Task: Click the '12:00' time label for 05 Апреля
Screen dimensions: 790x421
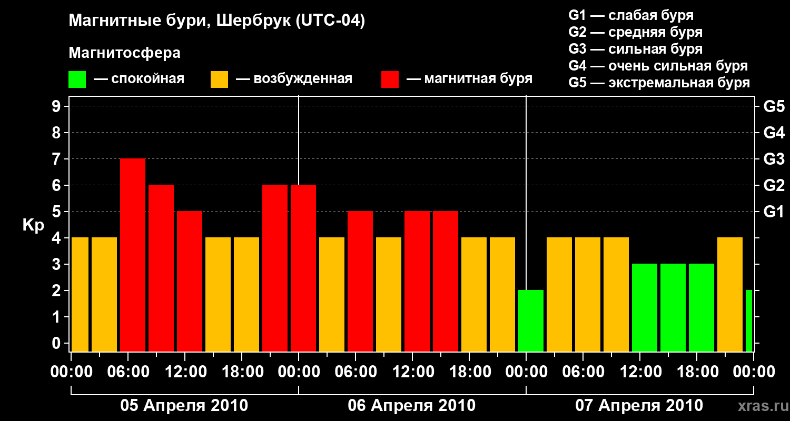Action: 185,372
